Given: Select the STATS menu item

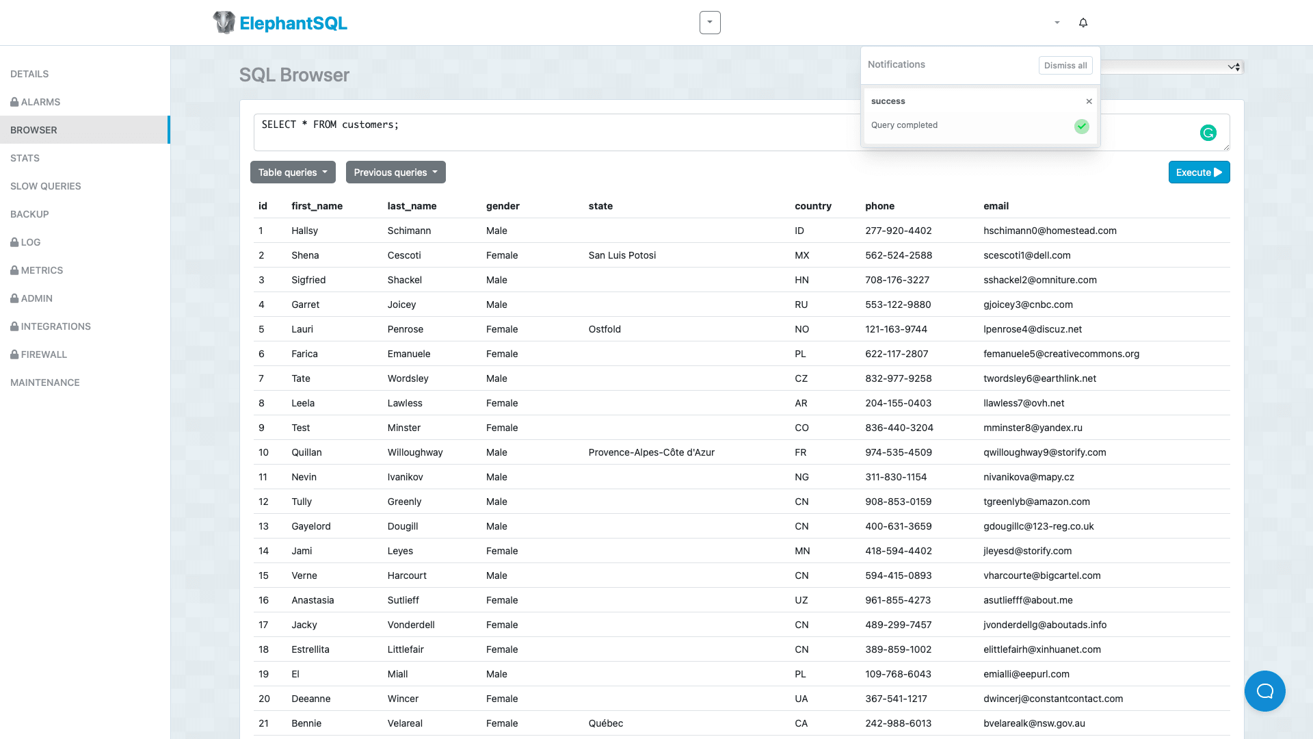Looking at the screenshot, I should tap(25, 157).
